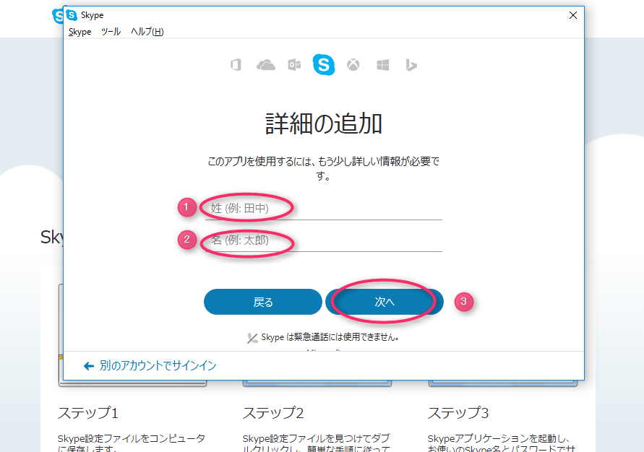Click the 次へ button

click(x=385, y=302)
